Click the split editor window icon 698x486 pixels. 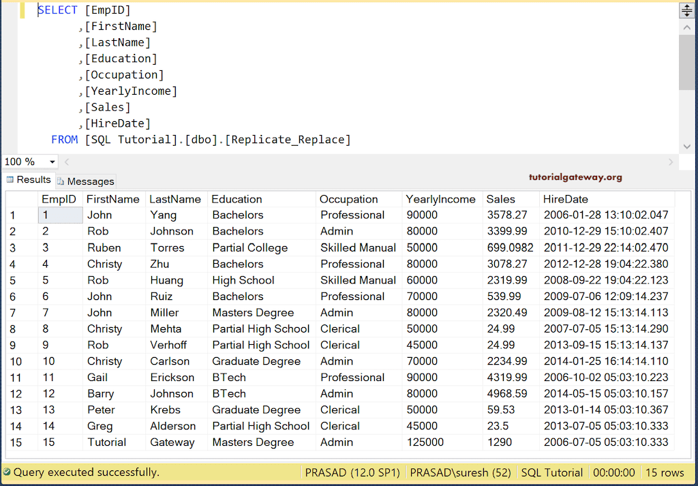(686, 10)
